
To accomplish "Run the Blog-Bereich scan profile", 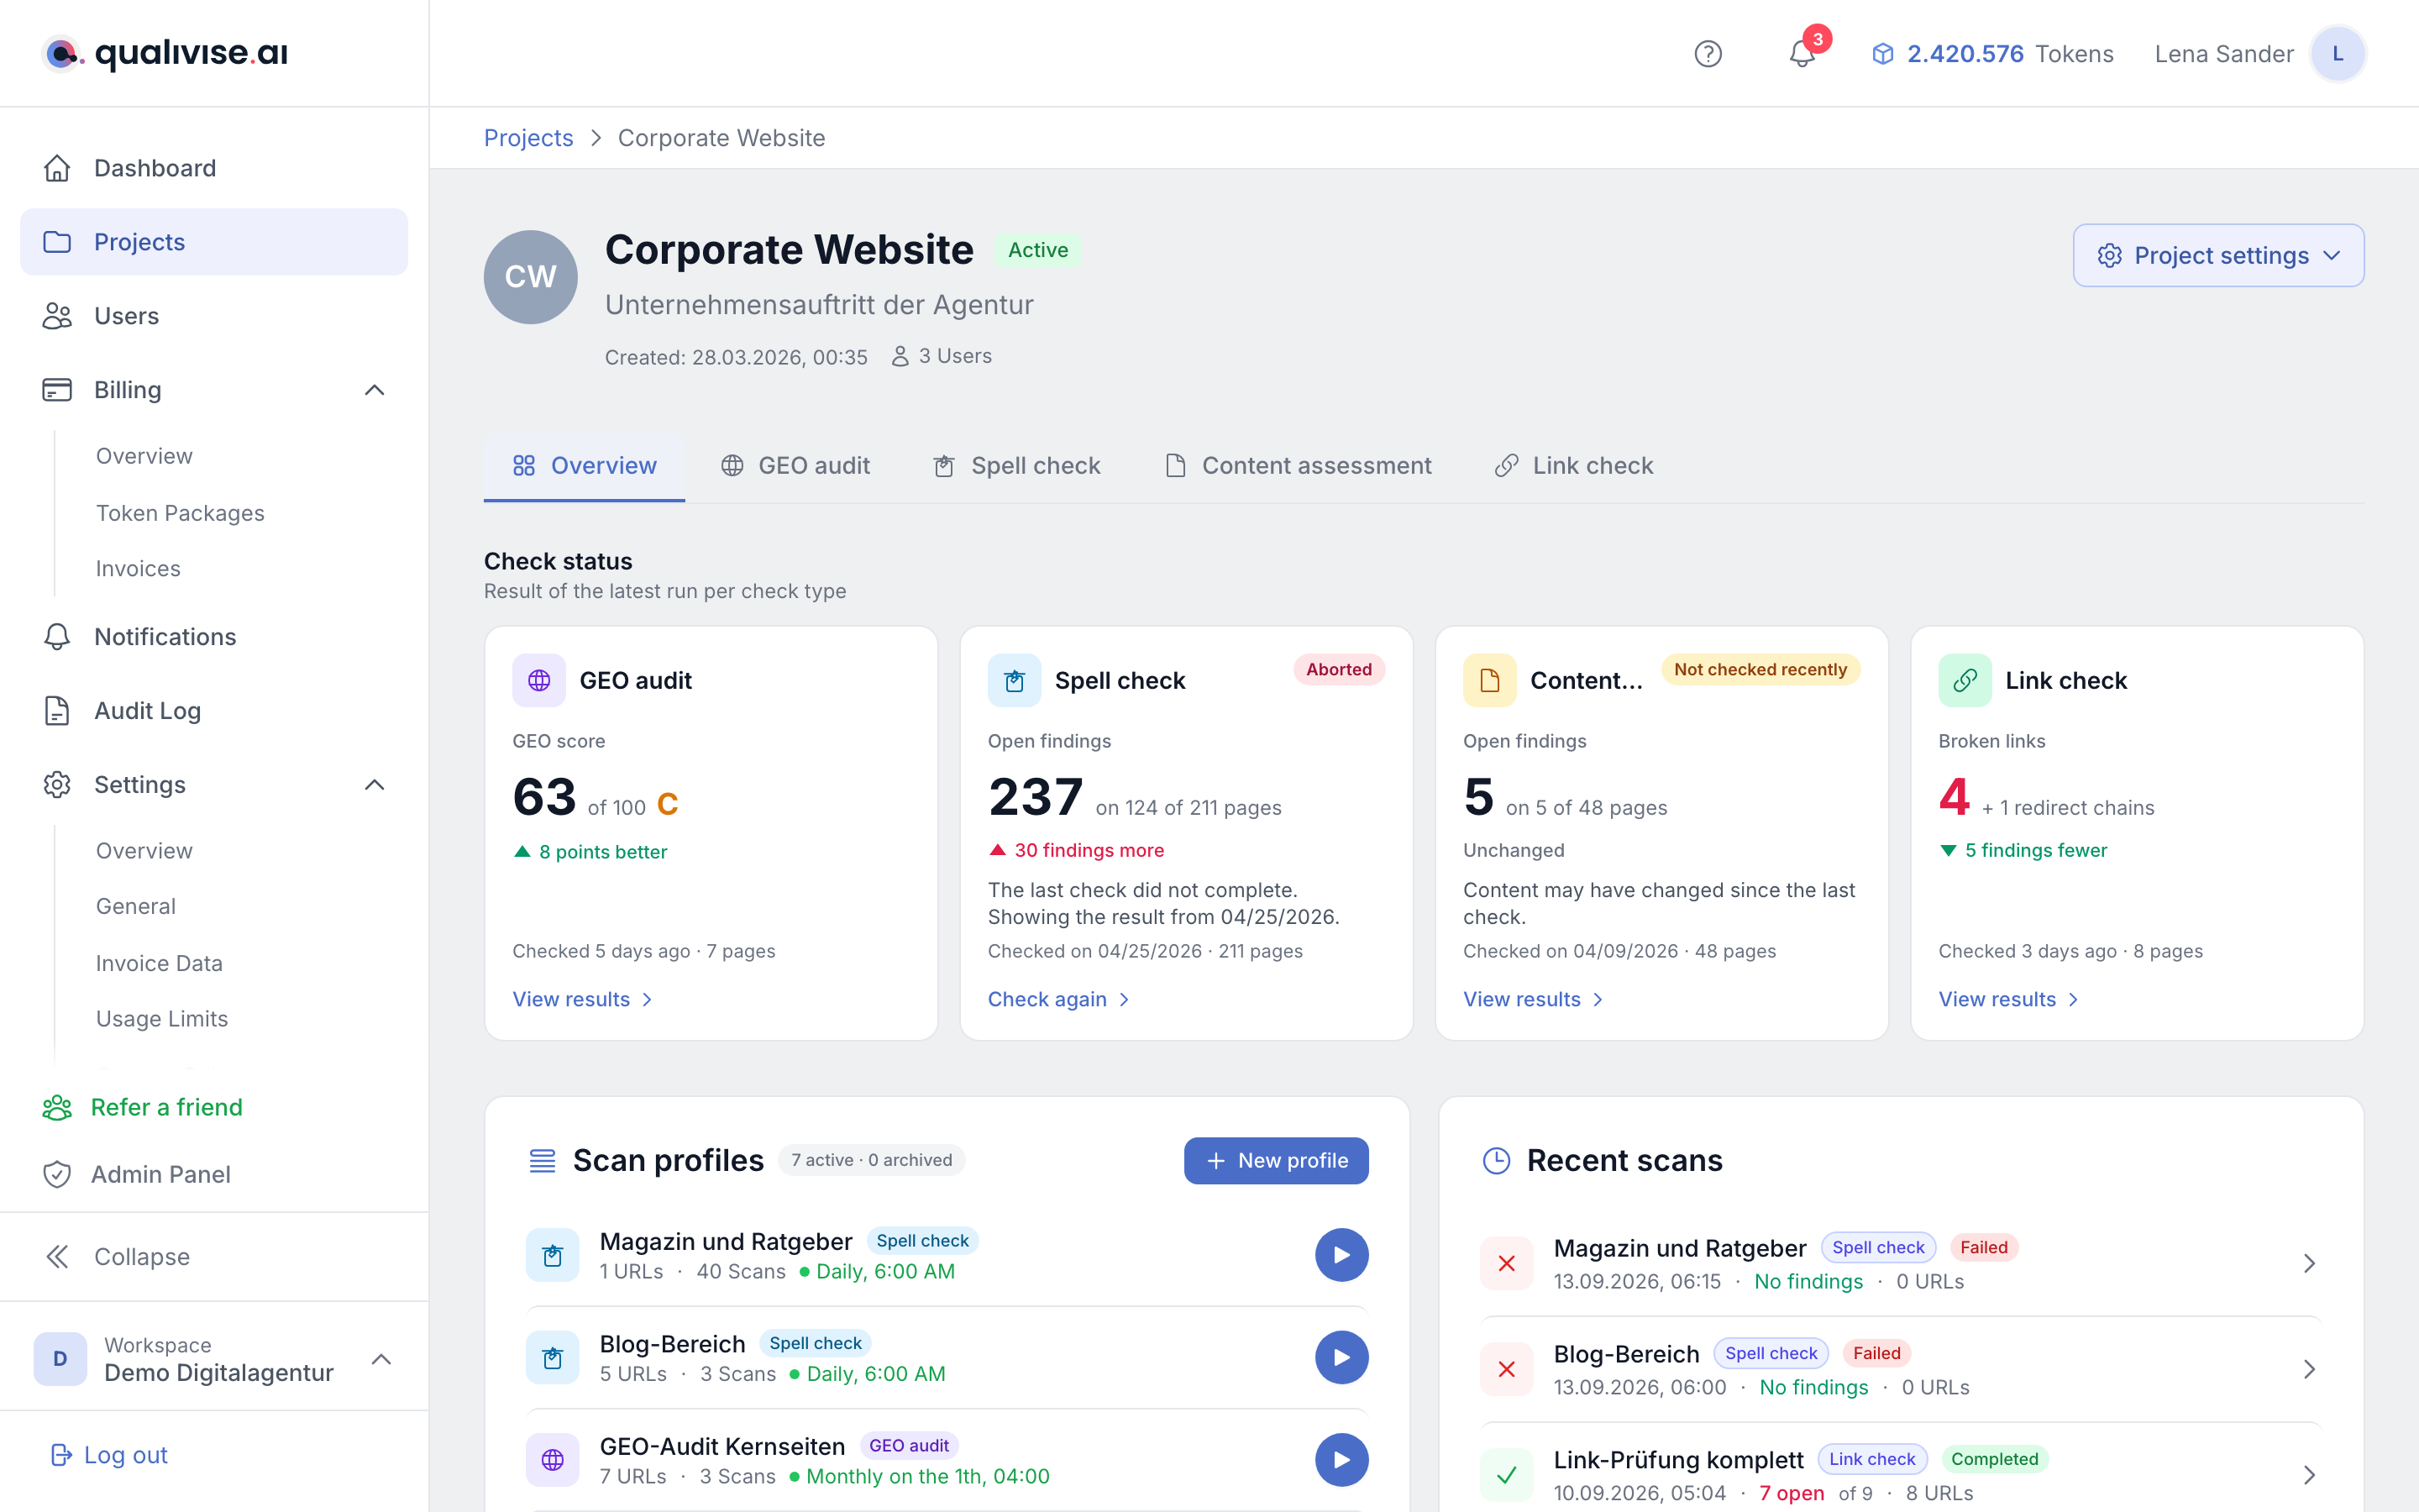I will [x=1341, y=1357].
